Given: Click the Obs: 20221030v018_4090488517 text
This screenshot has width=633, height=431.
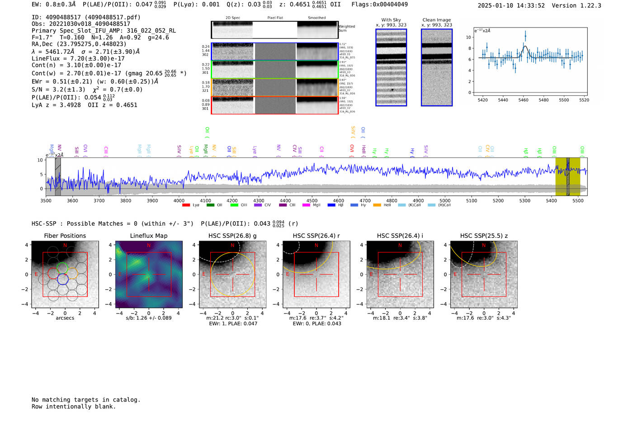Looking at the screenshot, I should coord(81,24).
